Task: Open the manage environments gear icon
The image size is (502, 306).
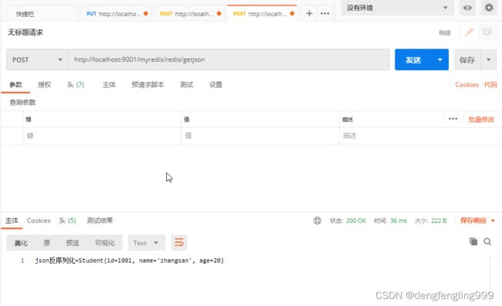Action: [x=489, y=8]
